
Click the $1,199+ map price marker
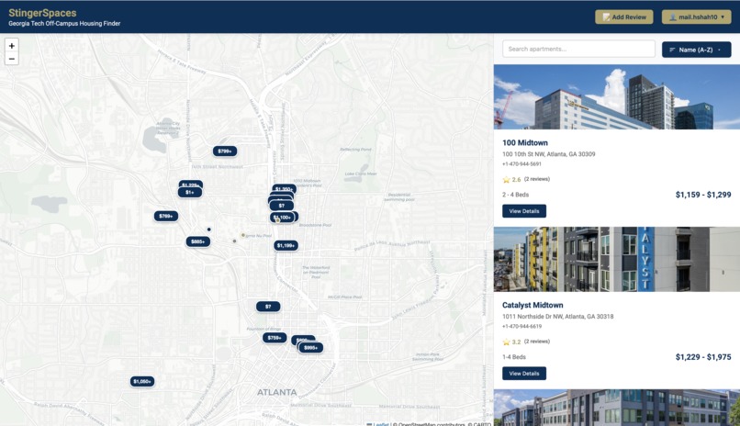286,245
